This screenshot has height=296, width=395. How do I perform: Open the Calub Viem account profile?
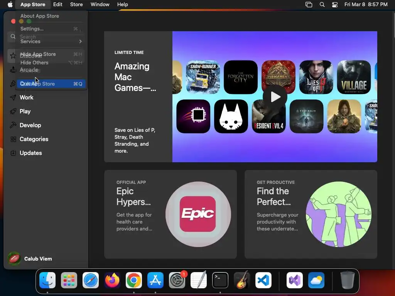click(30, 259)
